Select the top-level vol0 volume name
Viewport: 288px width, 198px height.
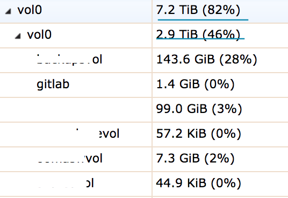tap(30, 10)
